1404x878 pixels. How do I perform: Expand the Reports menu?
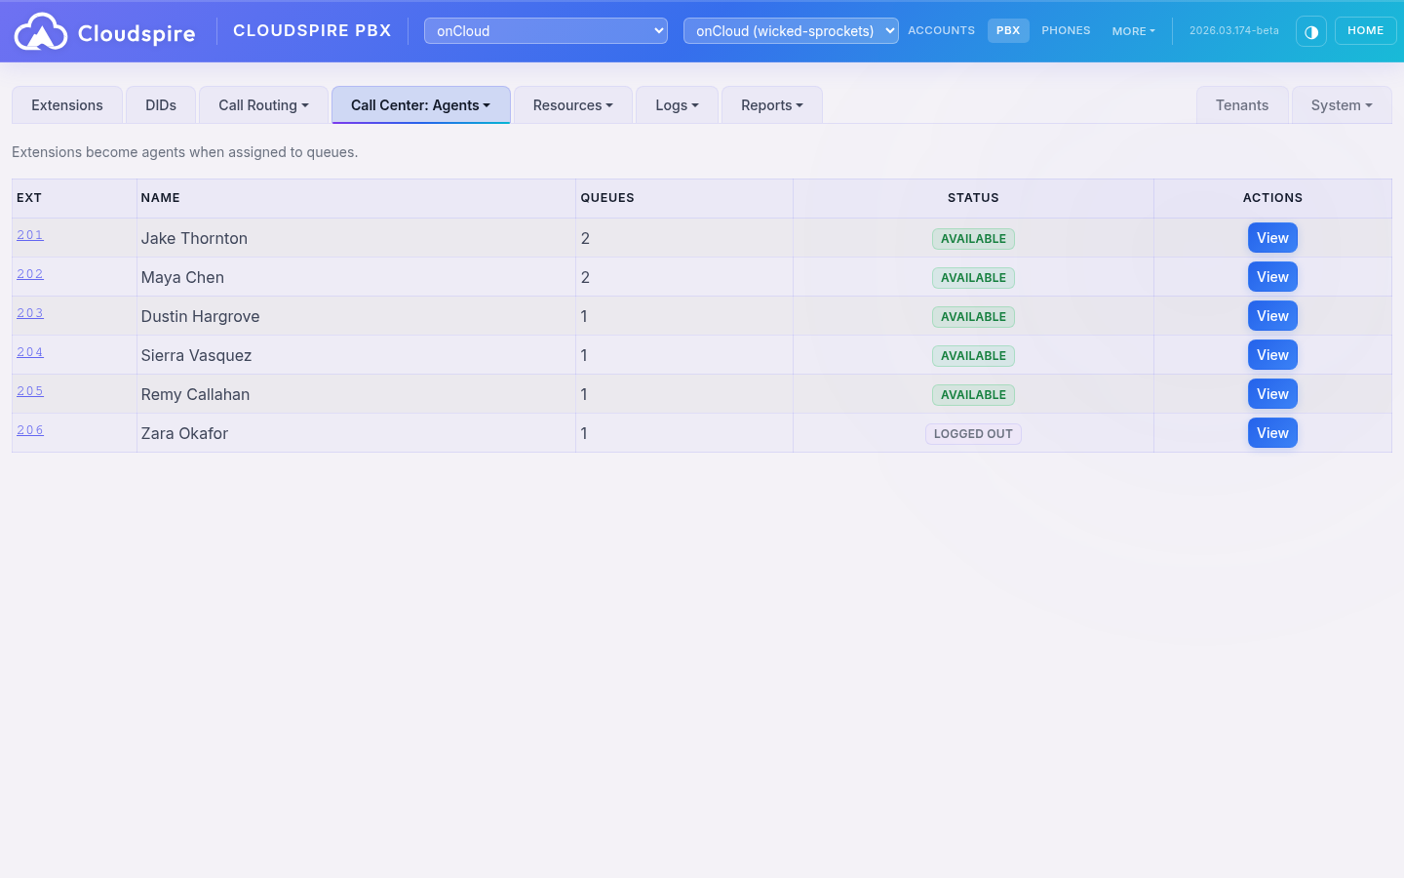(x=771, y=104)
